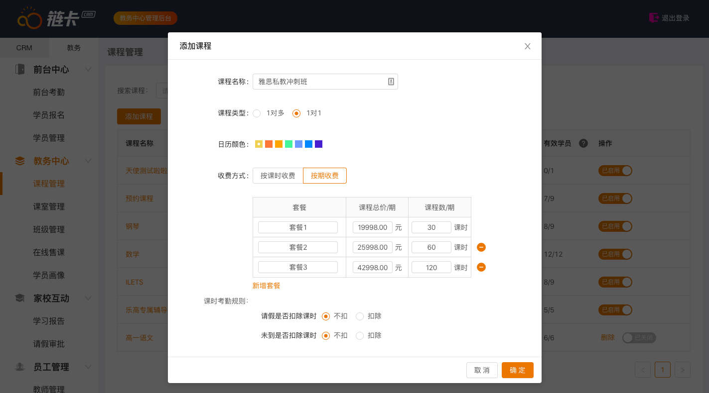Collapse the 教务中心 sidebar section
Image resolution: width=709 pixels, height=393 pixels.
[x=88, y=161]
